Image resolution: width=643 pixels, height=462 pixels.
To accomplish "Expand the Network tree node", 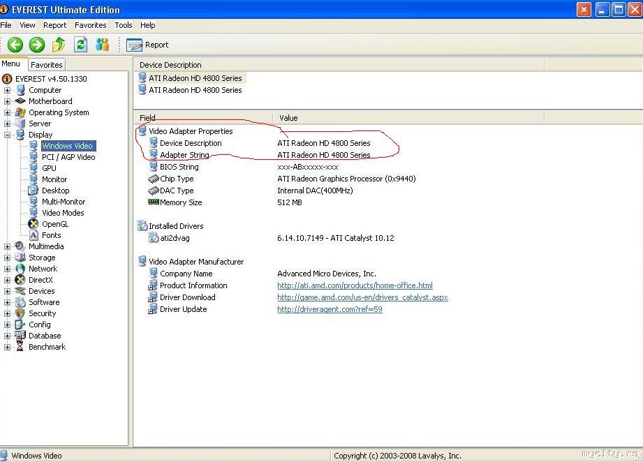I will click(7, 269).
